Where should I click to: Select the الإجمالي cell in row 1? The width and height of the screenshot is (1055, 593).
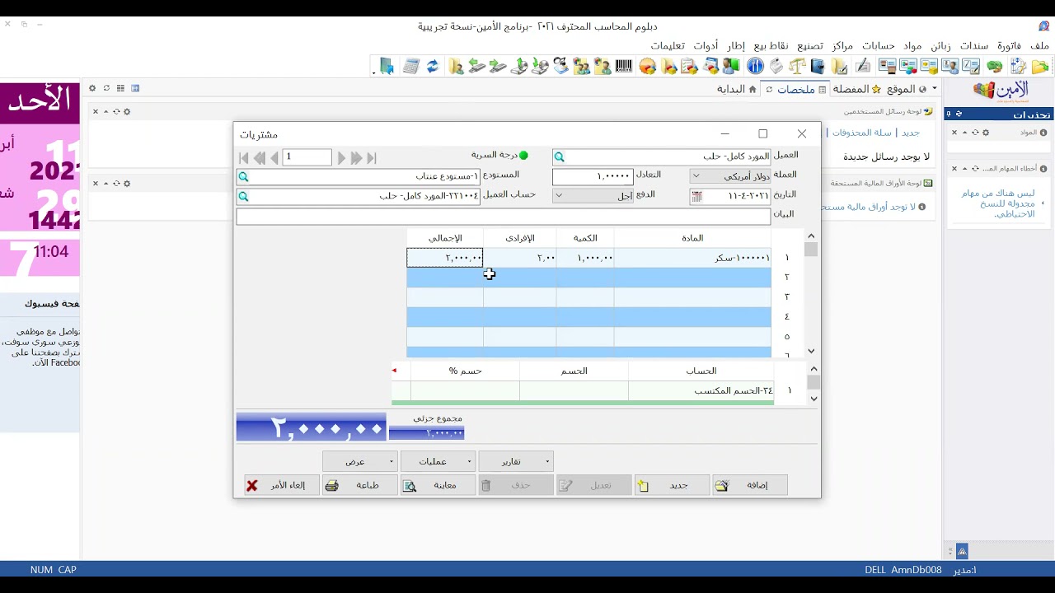click(445, 258)
